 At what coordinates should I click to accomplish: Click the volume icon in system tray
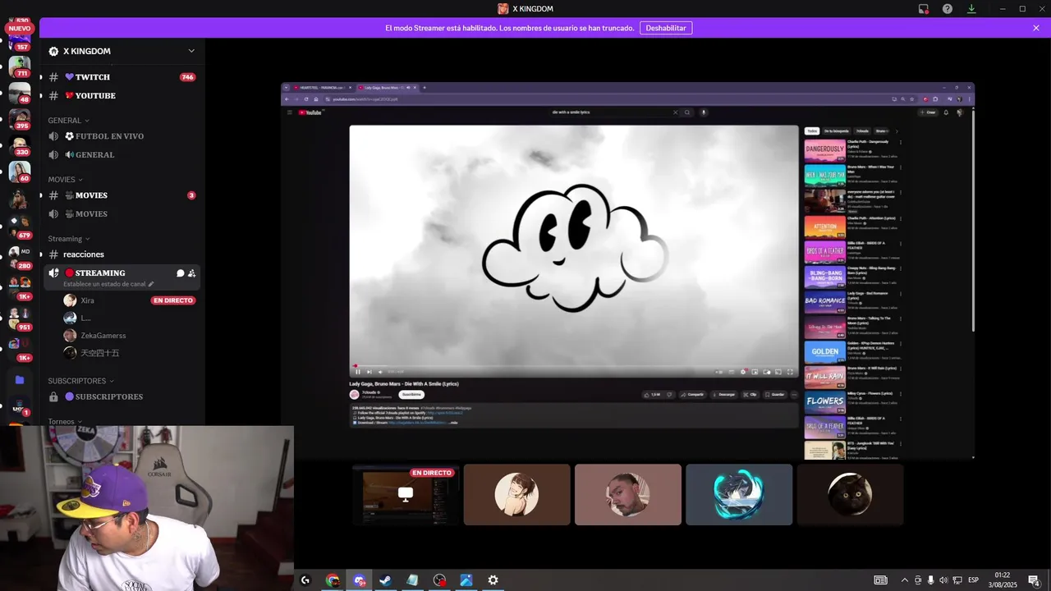(943, 580)
